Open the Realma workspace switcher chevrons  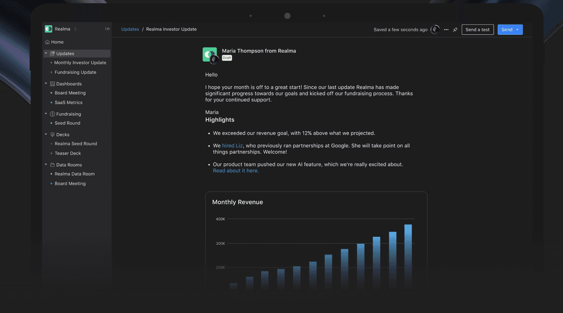tap(76, 29)
